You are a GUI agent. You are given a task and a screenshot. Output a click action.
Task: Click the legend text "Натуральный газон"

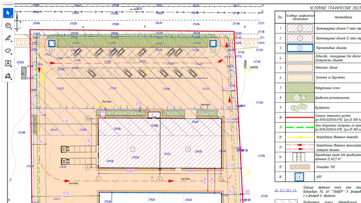tap(328, 88)
